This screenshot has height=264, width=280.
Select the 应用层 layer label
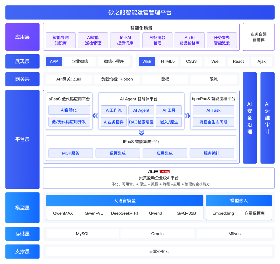(22, 37)
